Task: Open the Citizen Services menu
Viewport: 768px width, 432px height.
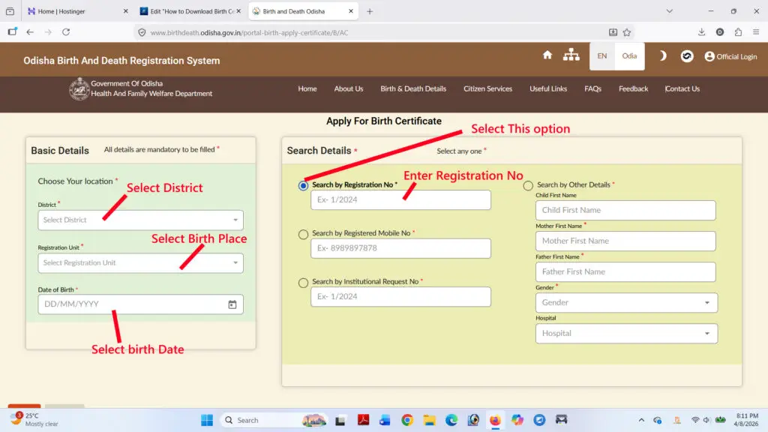Action: coord(487,88)
